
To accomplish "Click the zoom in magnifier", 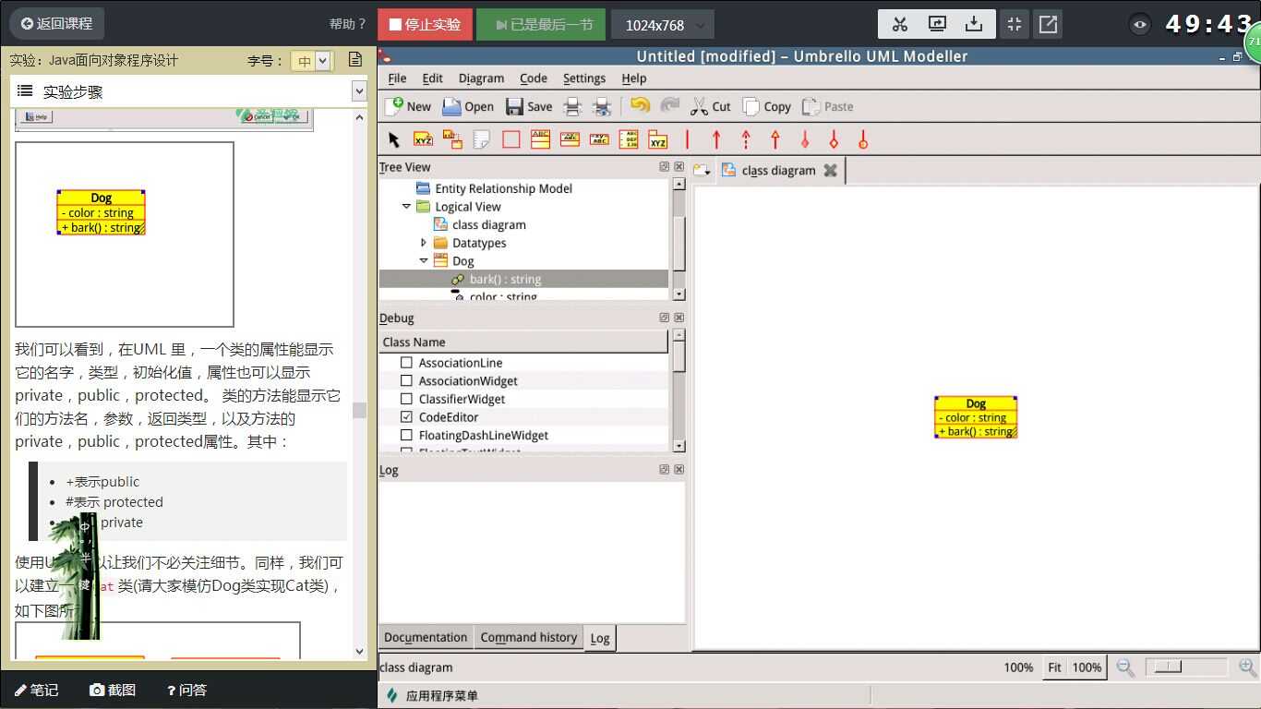I will click(x=1247, y=667).
